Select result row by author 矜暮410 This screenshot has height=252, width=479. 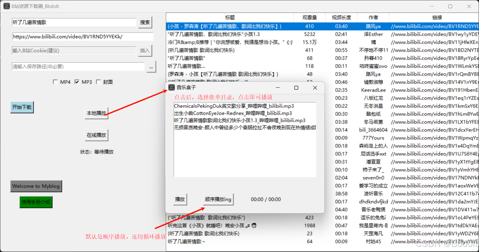point(323,58)
